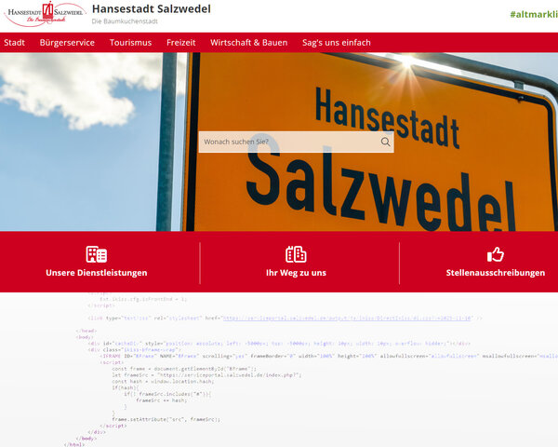The image size is (558, 447).
Task: Open the Freizeit menu
Action: point(181,43)
